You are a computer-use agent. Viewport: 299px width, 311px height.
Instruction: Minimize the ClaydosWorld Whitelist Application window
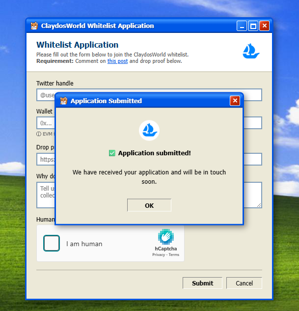pyautogui.click(x=242, y=26)
